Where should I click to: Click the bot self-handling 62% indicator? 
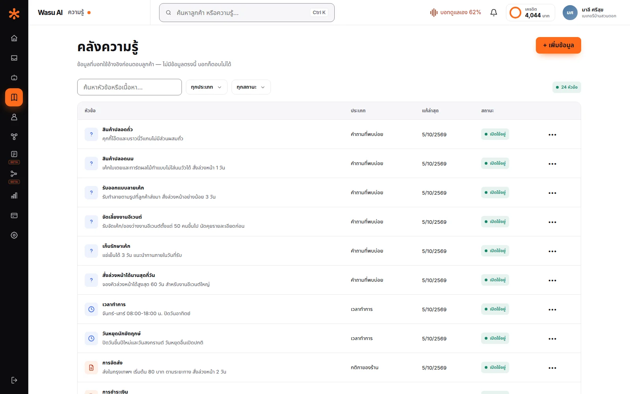point(456,13)
